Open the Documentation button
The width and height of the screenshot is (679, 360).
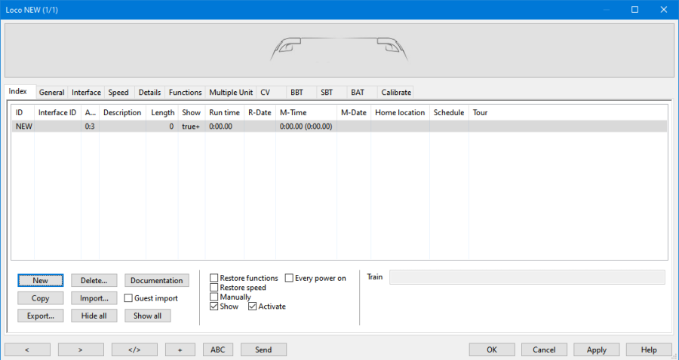coord(156,280)
